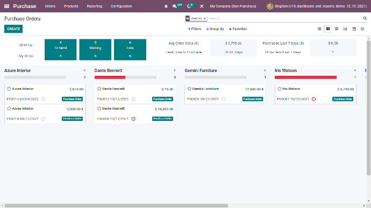371x208 pixels.
Task: Toggle priority star on Iris Watson card
Action: (280, 89)
